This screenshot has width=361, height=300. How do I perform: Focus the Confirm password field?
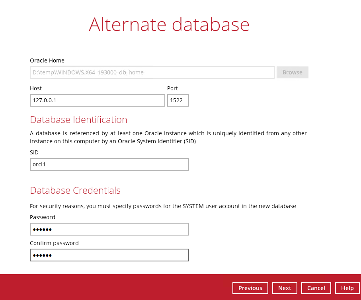(109, 255)
